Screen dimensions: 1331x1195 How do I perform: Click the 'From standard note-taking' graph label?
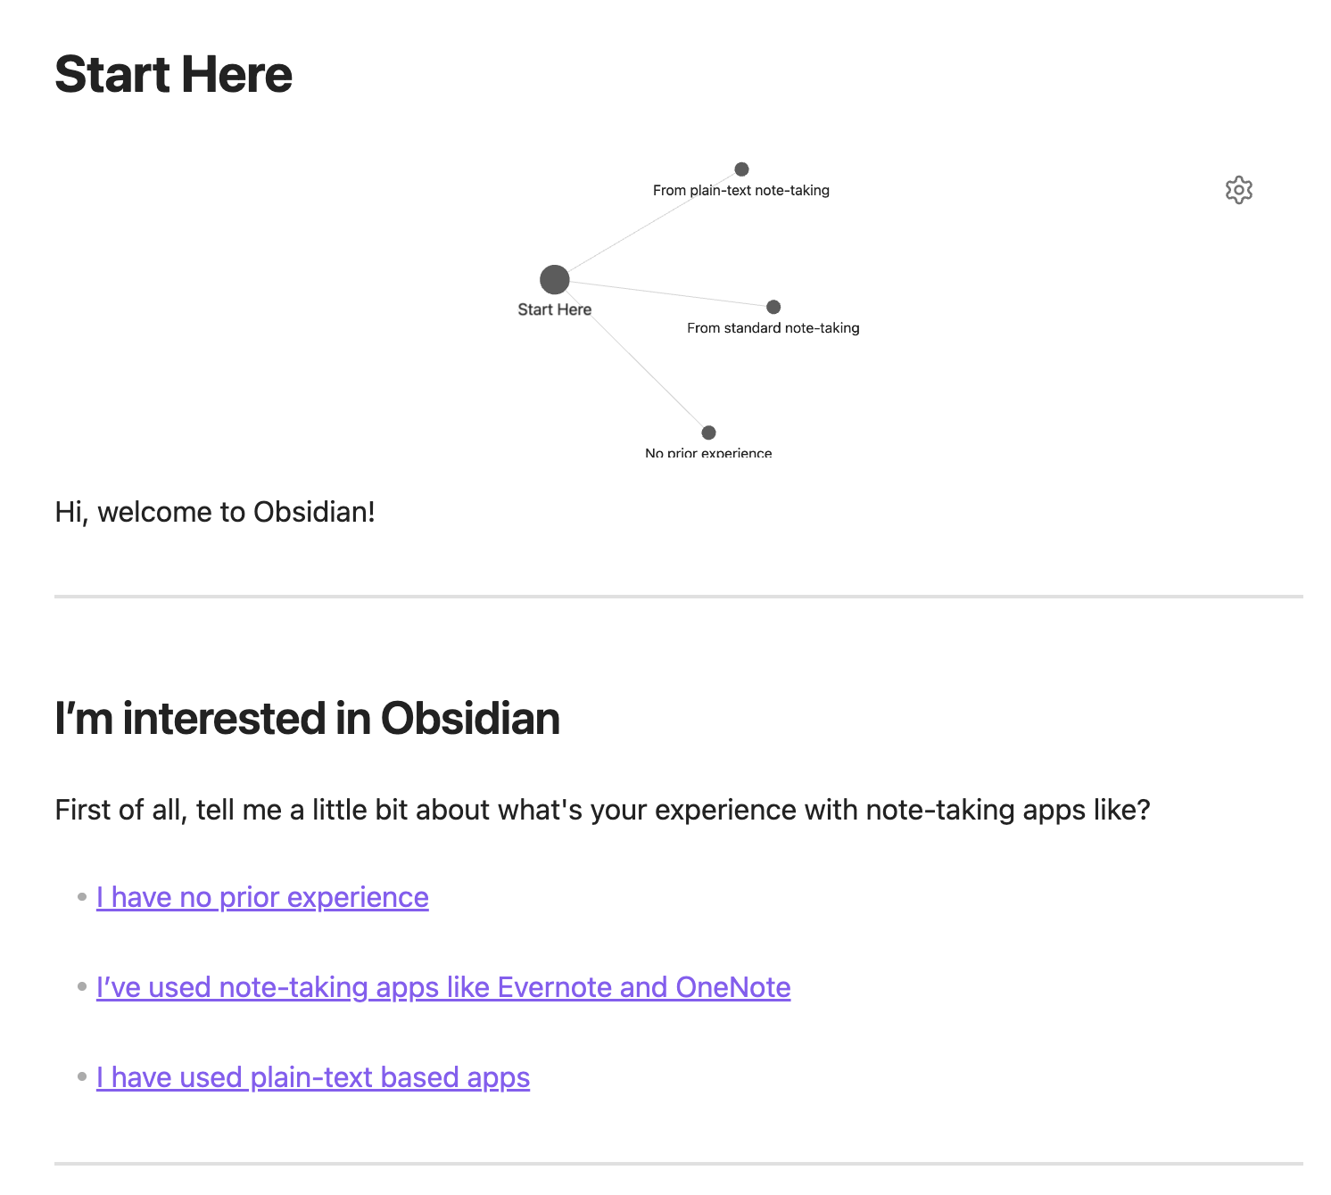coord(773,328)
